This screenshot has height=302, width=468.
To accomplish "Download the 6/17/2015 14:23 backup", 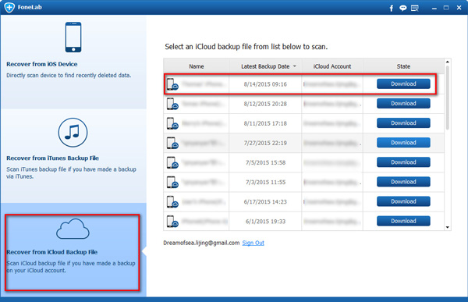I will click(403, 201).
